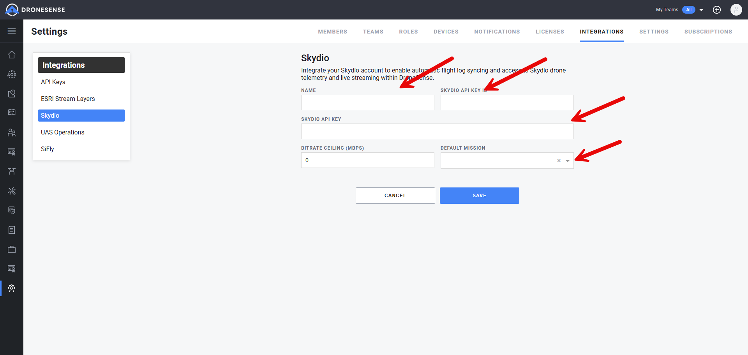Open the shield checklist sidebar icon

click(x=12, y=210)
